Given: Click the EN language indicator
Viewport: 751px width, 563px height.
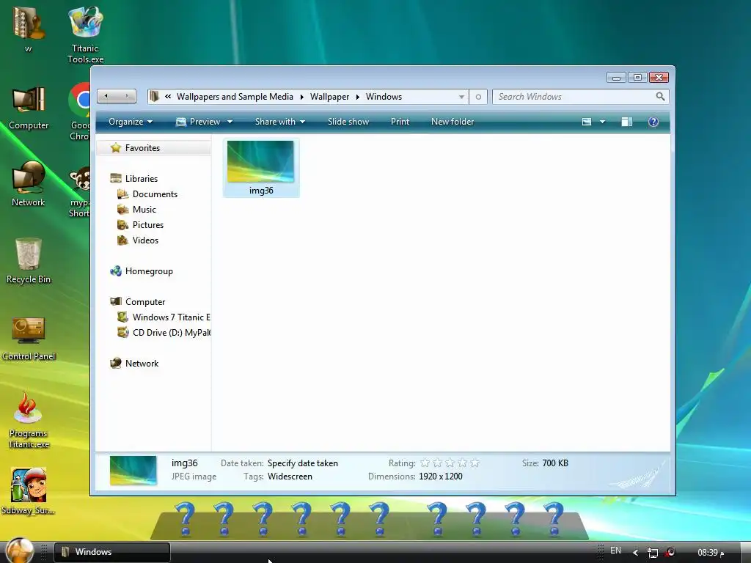Looking at the screenshot, I should point(615,551).
